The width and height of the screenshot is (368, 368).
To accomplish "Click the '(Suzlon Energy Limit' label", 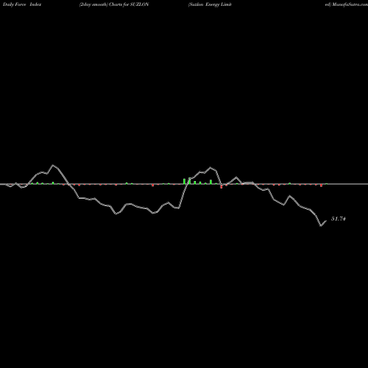I will [210, 4].
